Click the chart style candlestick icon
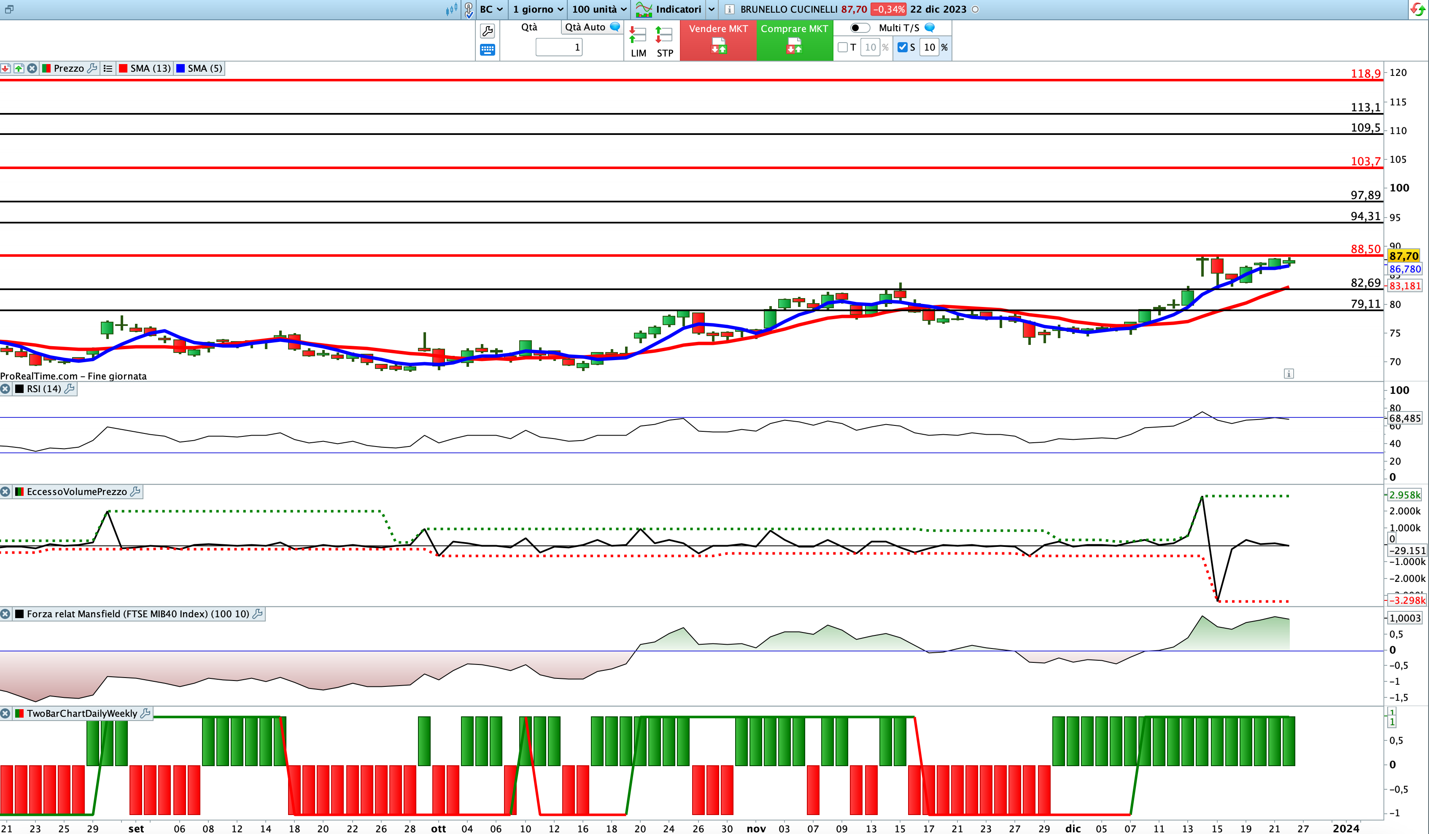This screenshot has width=1429, height=834. point(451,9)
